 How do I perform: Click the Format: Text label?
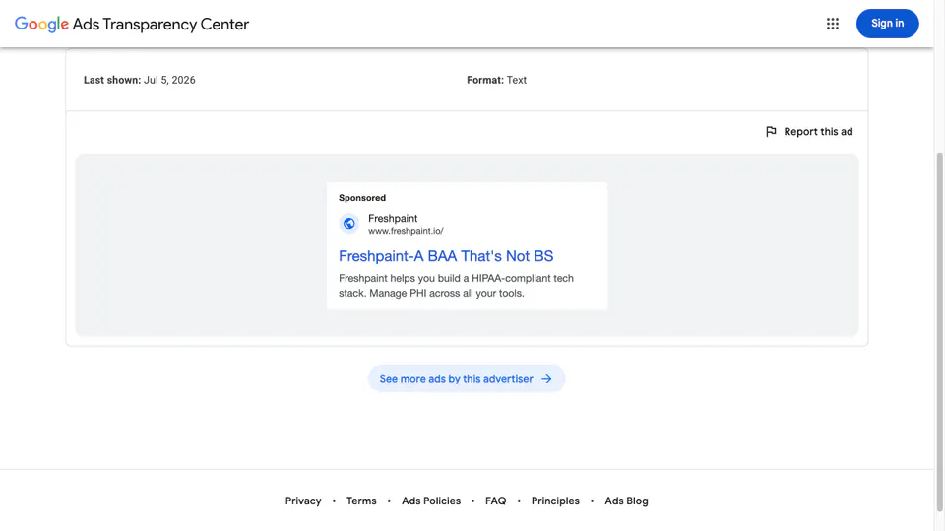496,80
